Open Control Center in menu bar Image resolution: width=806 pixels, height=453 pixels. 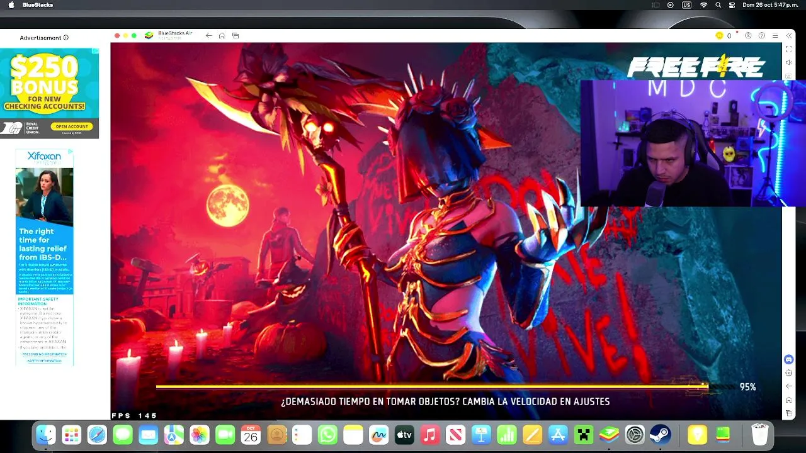pos(732,5)
